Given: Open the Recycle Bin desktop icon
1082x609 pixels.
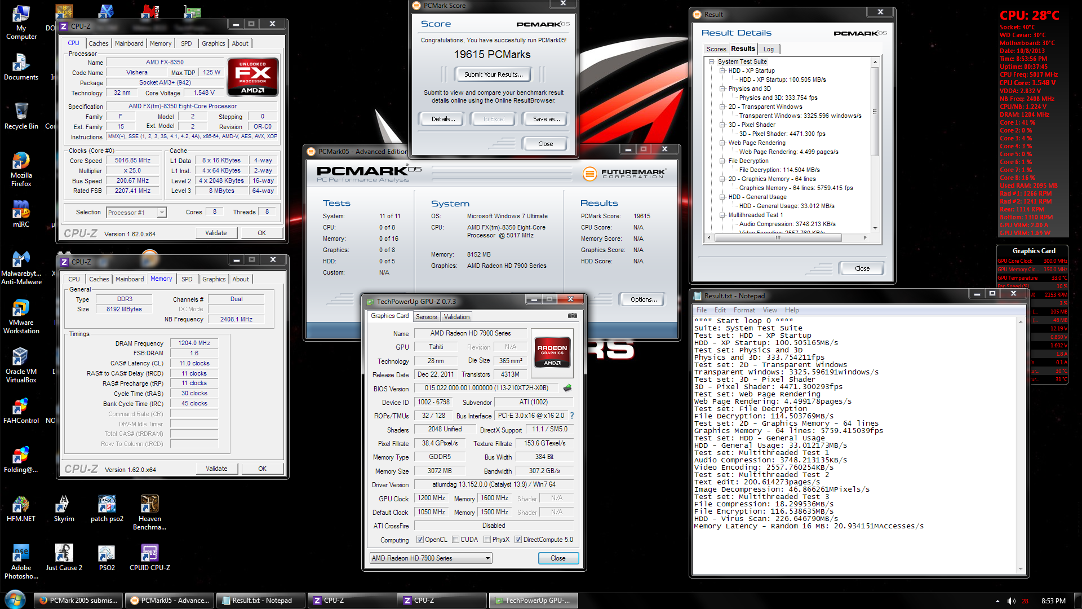Looking at the screenshot, I should click(x=21, y=116).
